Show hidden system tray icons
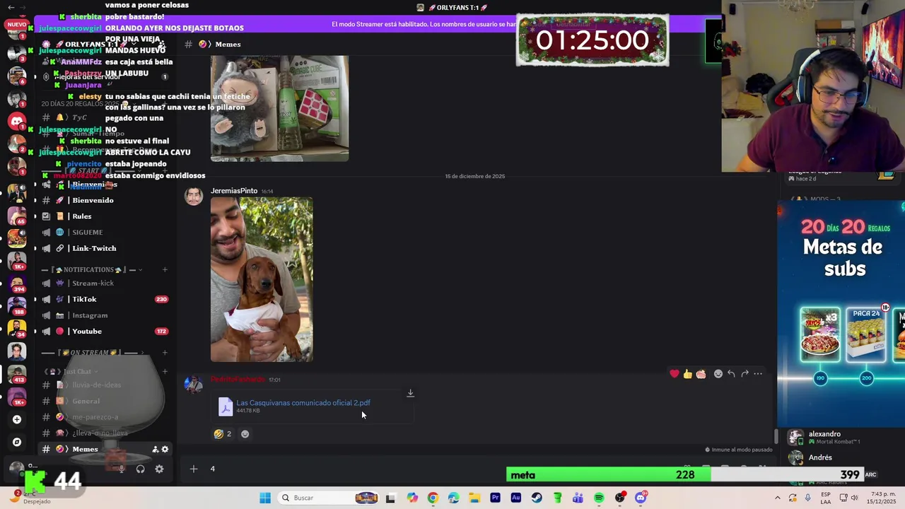 (777, 498)
